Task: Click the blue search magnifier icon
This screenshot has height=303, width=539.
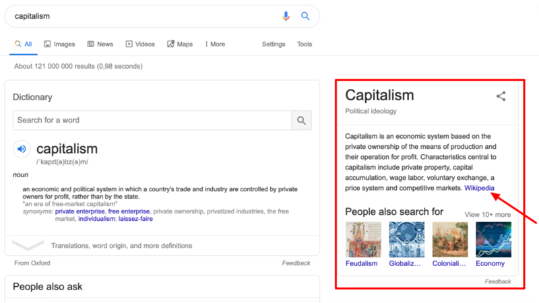Action: click(305, 16)
